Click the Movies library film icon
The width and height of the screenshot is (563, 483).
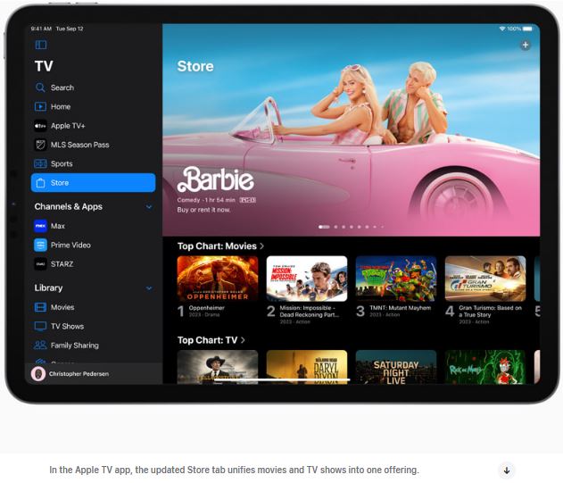tap(40, 307)
